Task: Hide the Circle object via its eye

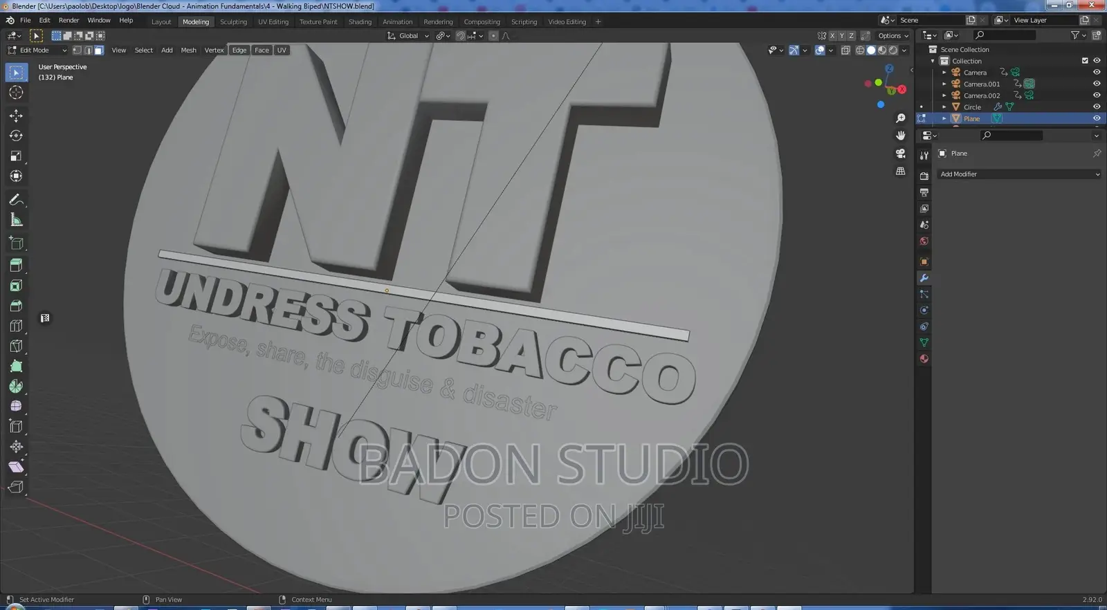Action: 1097,107
